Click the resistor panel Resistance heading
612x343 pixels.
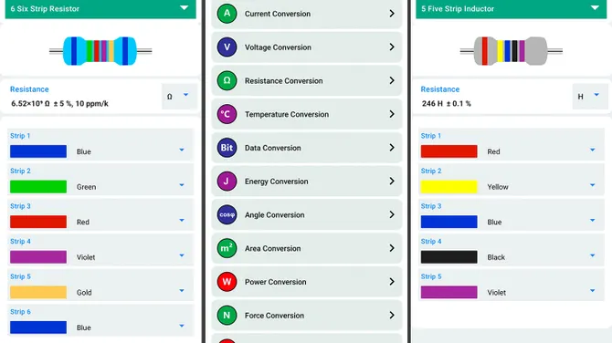click(x=29, y=89)
